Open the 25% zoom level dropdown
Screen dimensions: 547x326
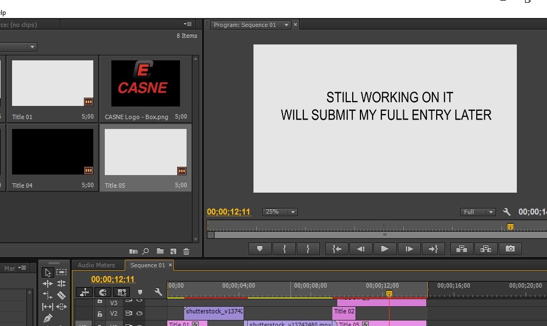tap(280, 212)
